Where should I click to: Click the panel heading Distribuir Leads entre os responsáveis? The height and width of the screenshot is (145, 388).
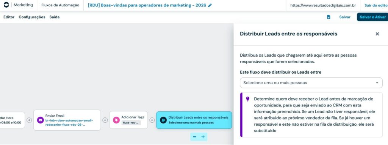click(x=288, y=34)
